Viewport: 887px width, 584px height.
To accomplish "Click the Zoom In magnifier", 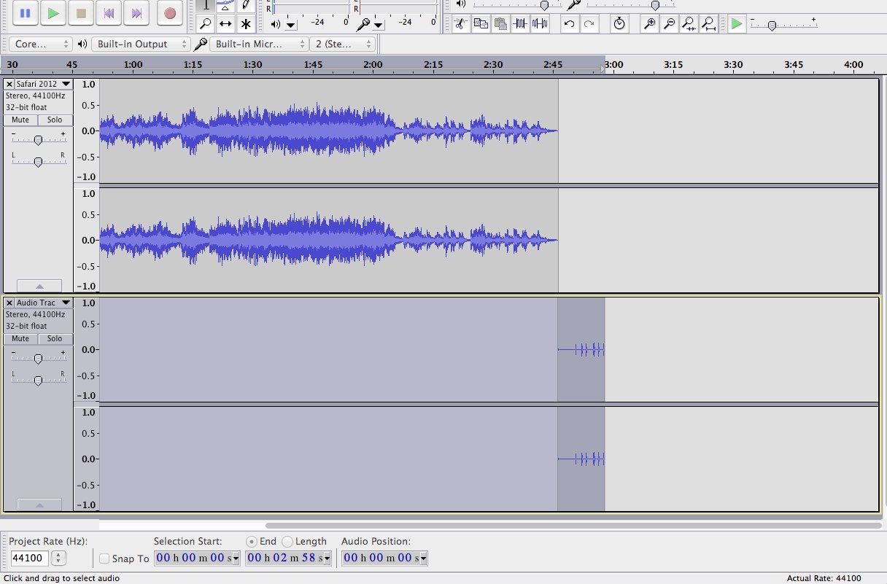I will [648, 24].
